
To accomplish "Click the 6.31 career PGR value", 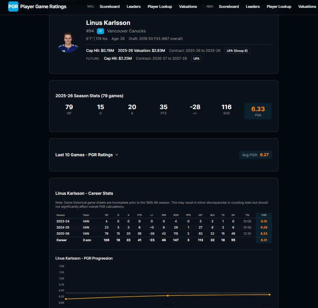I will (x=264, y=240).
